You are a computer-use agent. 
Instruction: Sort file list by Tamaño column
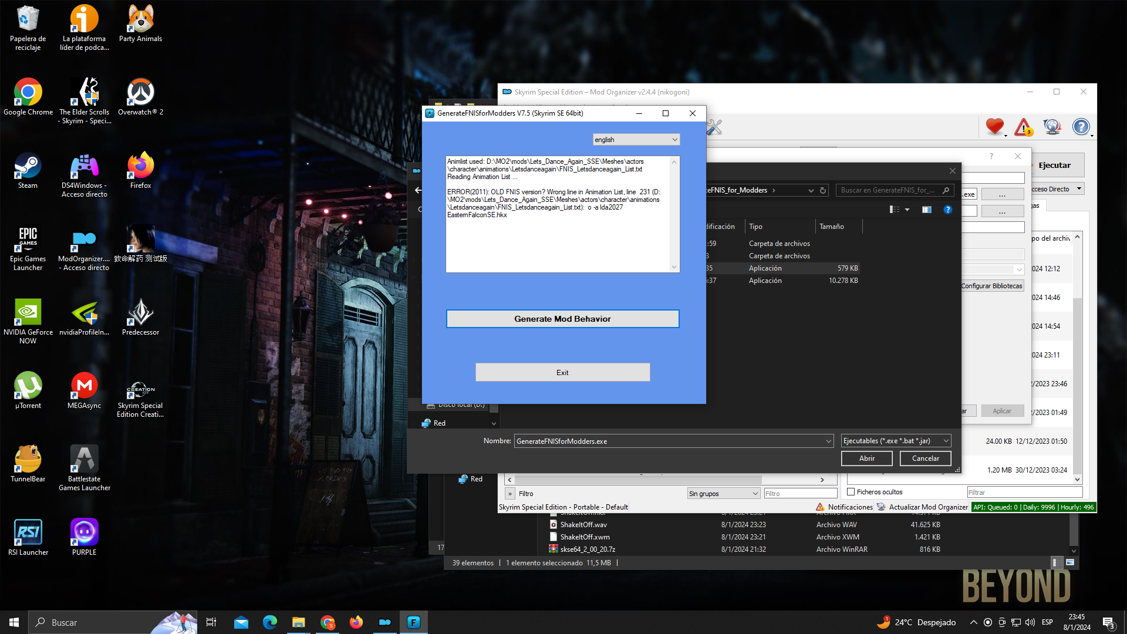tap(839, 227)
